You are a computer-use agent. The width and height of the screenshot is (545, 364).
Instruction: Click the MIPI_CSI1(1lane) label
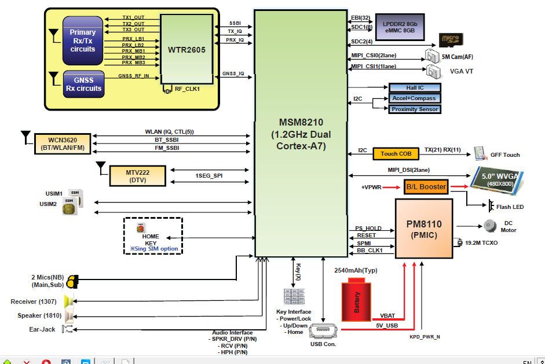point(374,66)
